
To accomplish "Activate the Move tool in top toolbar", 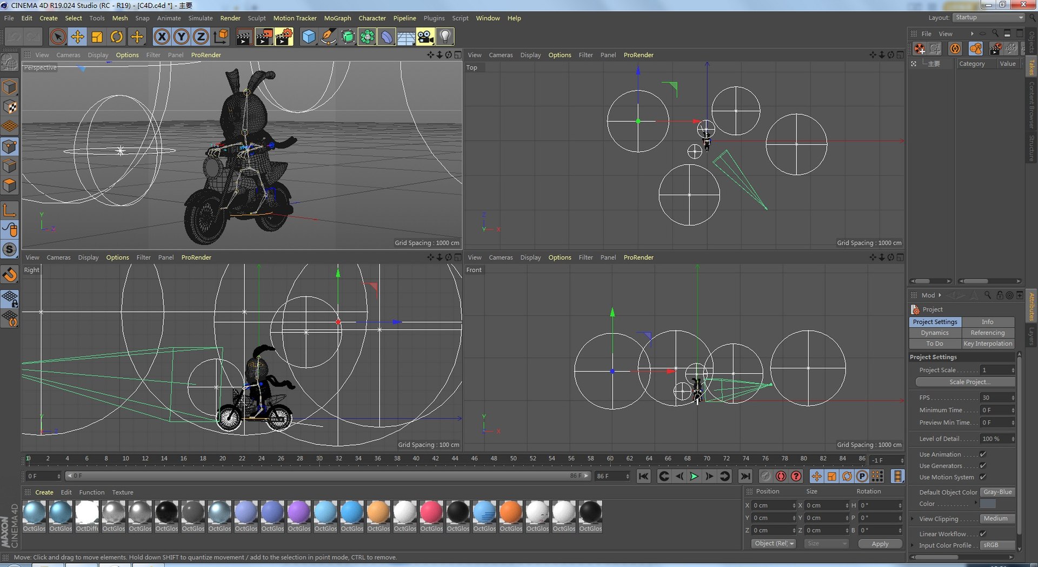I will (x=77, y=37).
